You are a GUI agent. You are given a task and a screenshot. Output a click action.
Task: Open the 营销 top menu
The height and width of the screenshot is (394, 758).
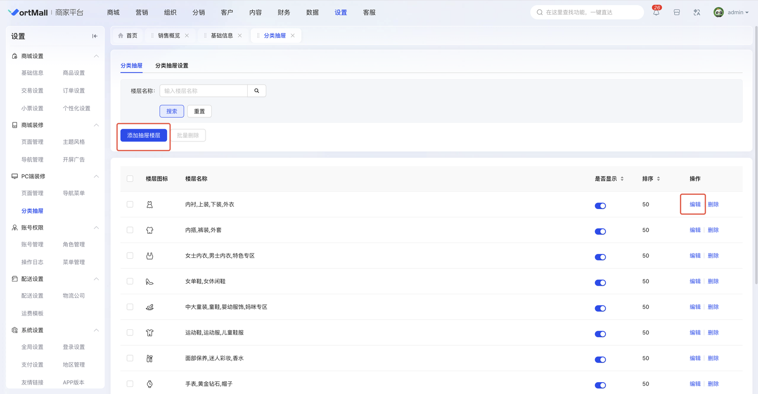pos(142,13)
